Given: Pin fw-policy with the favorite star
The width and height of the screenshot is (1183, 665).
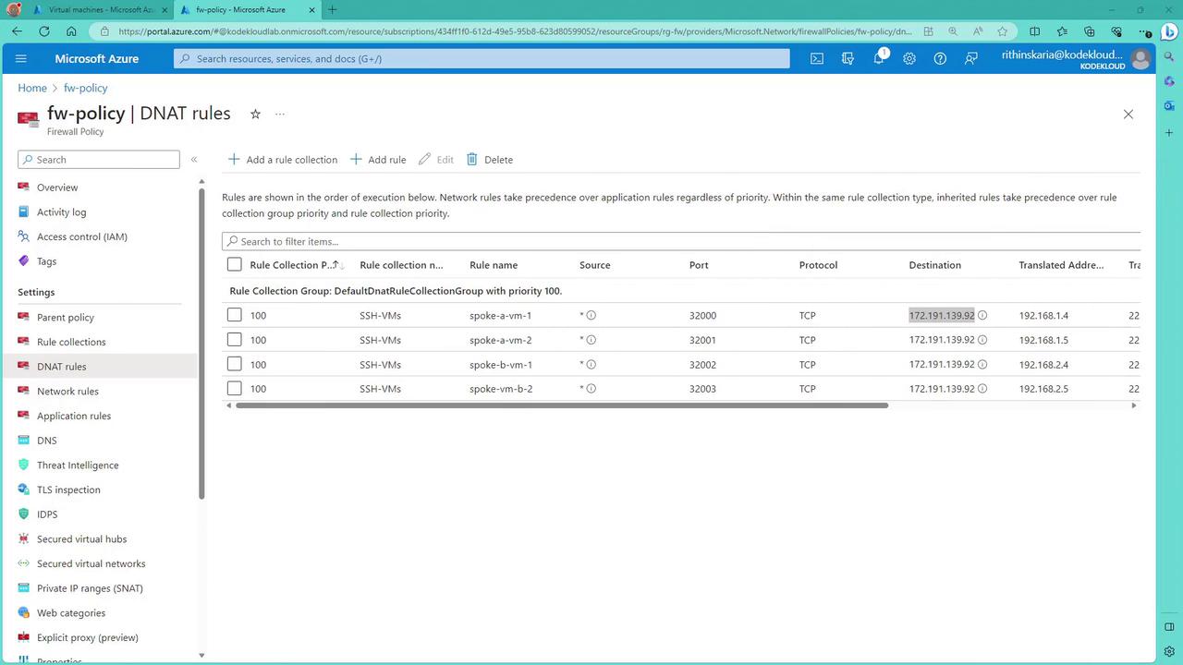Looking at the screenshot, I should 255,114.
